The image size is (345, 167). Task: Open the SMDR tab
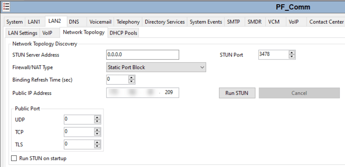tap(254, 22)
